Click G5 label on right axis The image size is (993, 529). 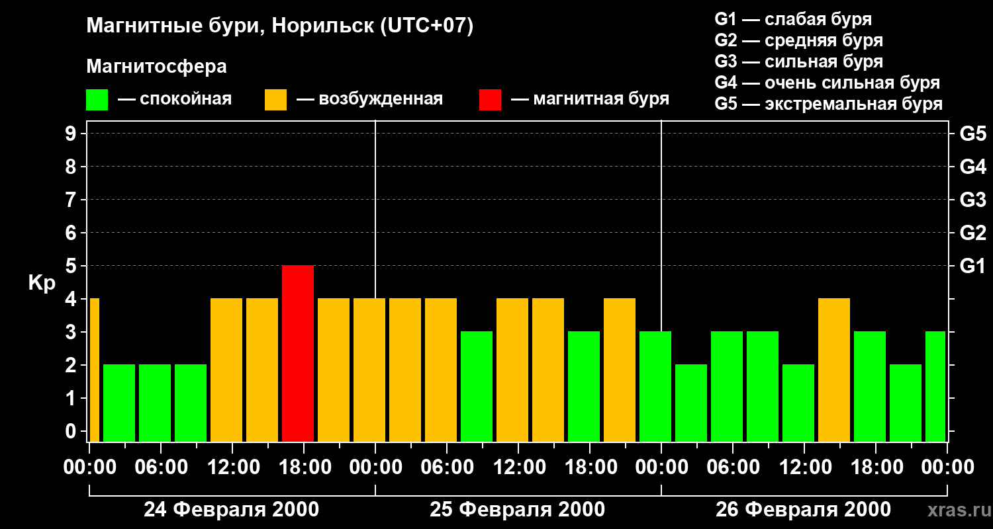pos(972,134)
